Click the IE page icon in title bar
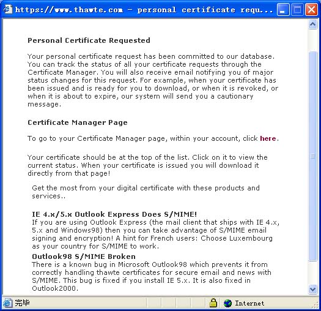This screenshot has width=321, height=311. pos(8,9)
